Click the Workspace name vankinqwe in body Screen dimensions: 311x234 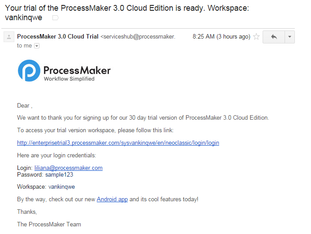pos(62,187)
